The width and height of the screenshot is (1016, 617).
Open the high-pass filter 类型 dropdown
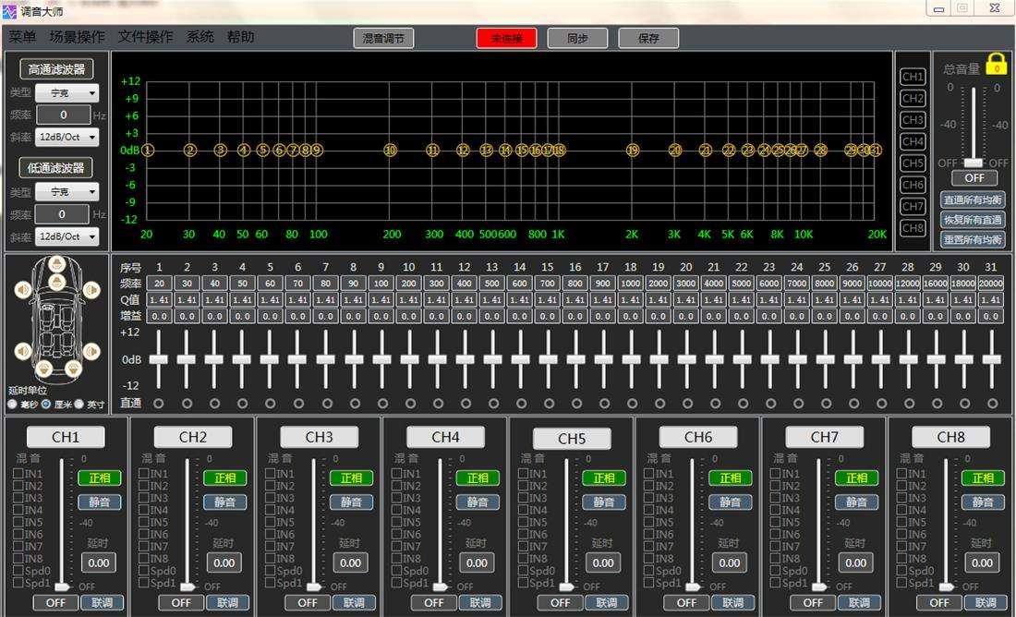pyautogui.click(x=67, y=93)
